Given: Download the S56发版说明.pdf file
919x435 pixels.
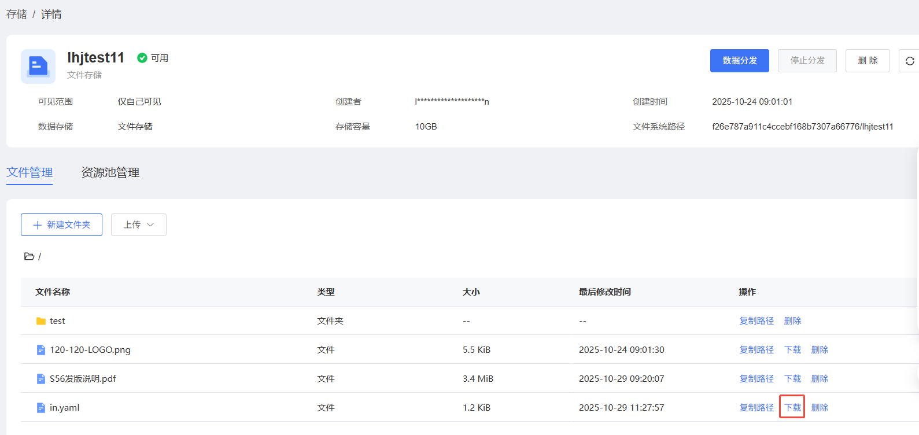Looking at the screenshot, I should (792, 379).
